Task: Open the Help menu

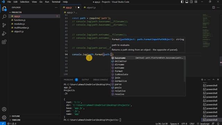Action: click(65, 2)
